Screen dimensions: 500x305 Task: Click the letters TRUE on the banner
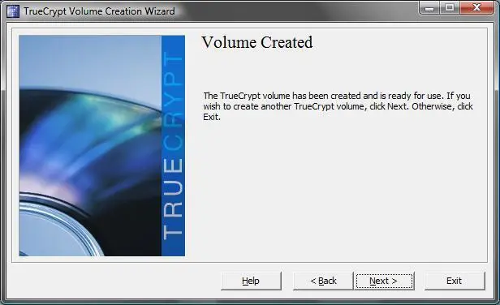(173, 198)
